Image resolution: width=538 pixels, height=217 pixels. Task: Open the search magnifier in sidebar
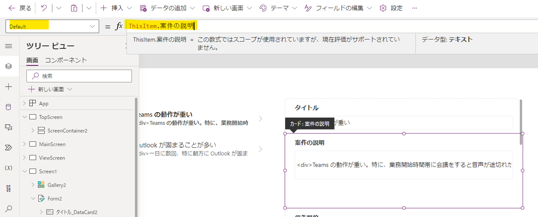[9, 209]
